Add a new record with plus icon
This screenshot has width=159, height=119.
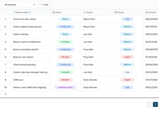pyautogui.click(x=6, y=94)
